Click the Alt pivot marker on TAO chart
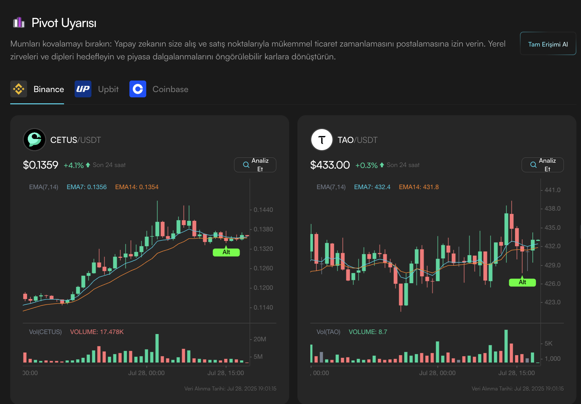Viewport: 581px width, 404px height. coord(522,282)
